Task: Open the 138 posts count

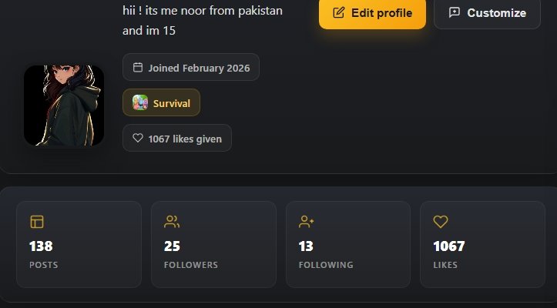Action: 41,246
